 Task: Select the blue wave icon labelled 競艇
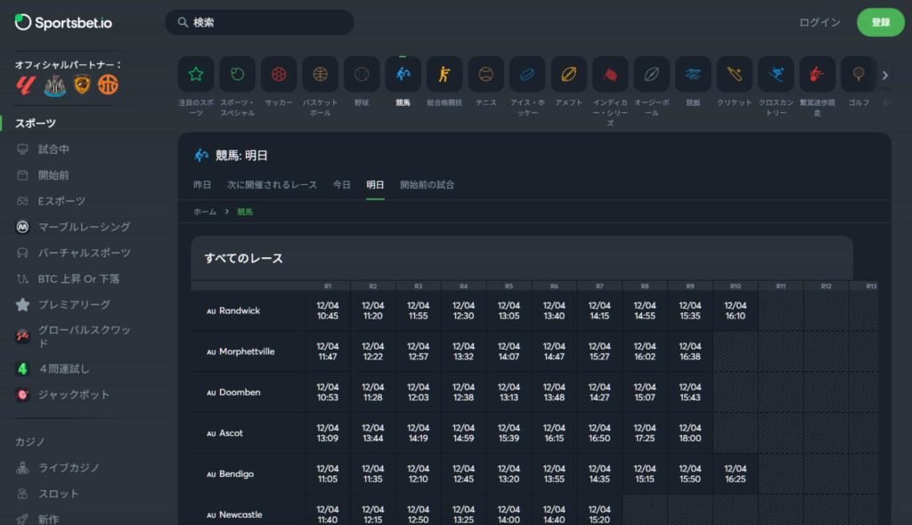coord(693,75)
